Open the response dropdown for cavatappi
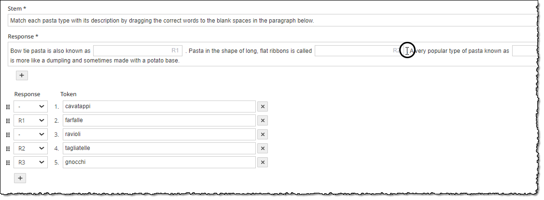The width and height of the screenshot is (544, 200). click(x=30, y=107)
